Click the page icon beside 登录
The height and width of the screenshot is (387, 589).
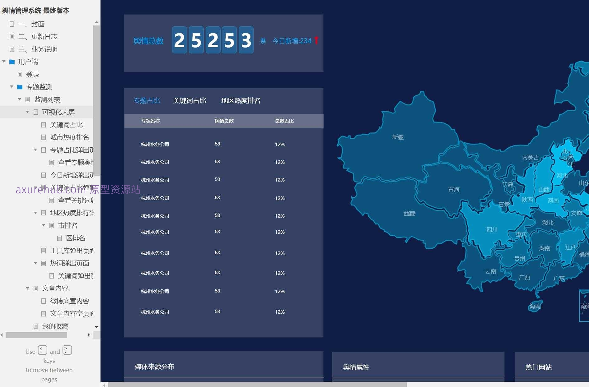click(20, 75)
